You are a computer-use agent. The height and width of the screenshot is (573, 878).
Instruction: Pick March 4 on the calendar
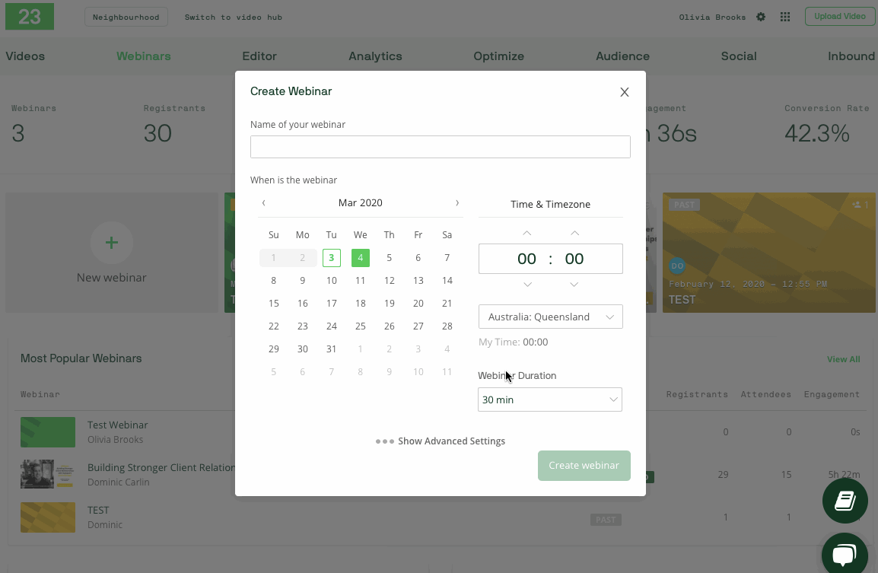(x=361, y=258)
